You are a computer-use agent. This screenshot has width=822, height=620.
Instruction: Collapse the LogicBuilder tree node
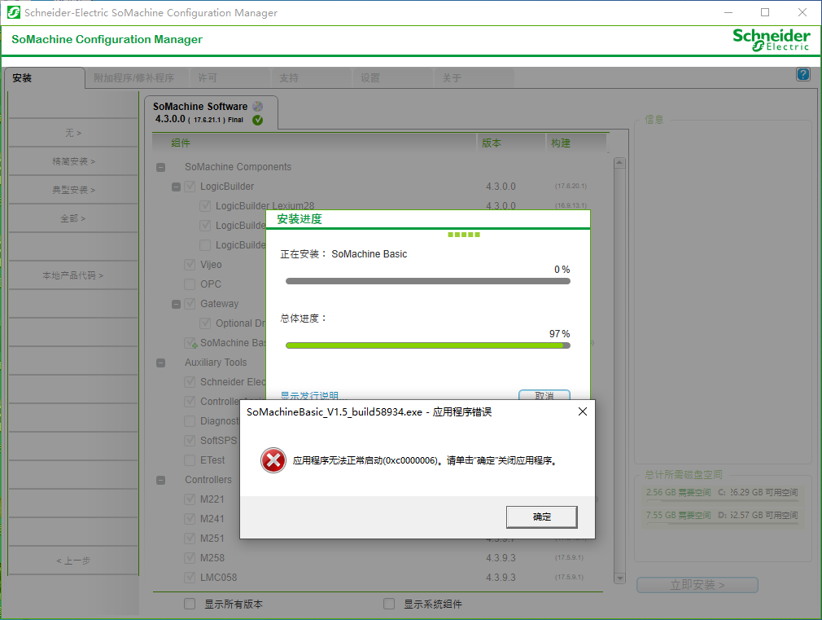click(176, 187)
